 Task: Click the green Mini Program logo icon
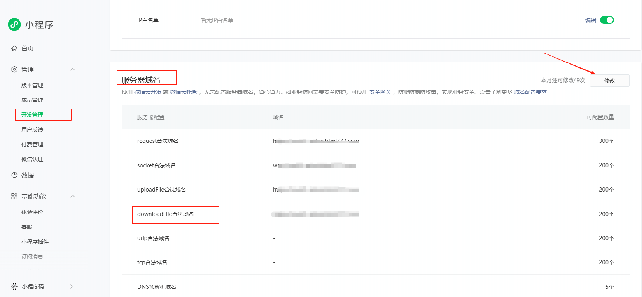click(x=14, y=25)
